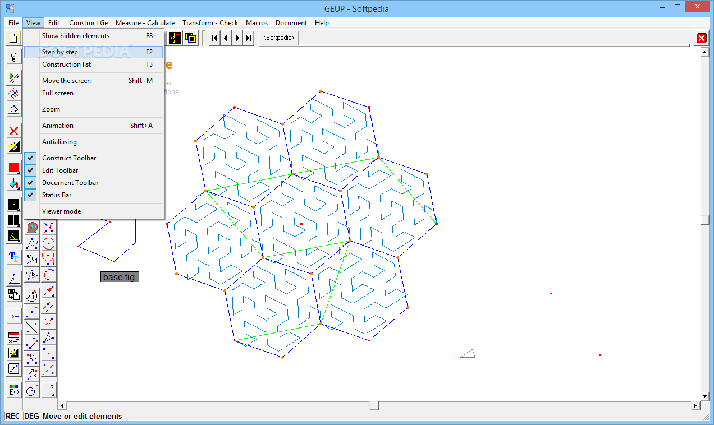The height and width of the screenshot is (425, 714).
Task: Toggle Status Bar visibility
Action: pos(94,195)
